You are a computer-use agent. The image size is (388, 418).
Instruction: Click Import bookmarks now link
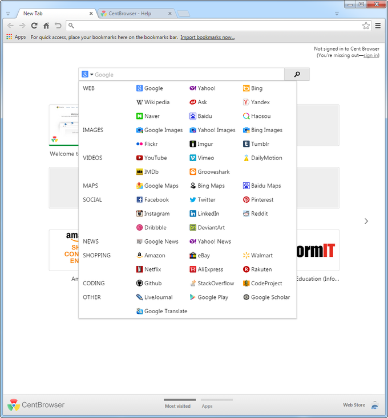208,38
